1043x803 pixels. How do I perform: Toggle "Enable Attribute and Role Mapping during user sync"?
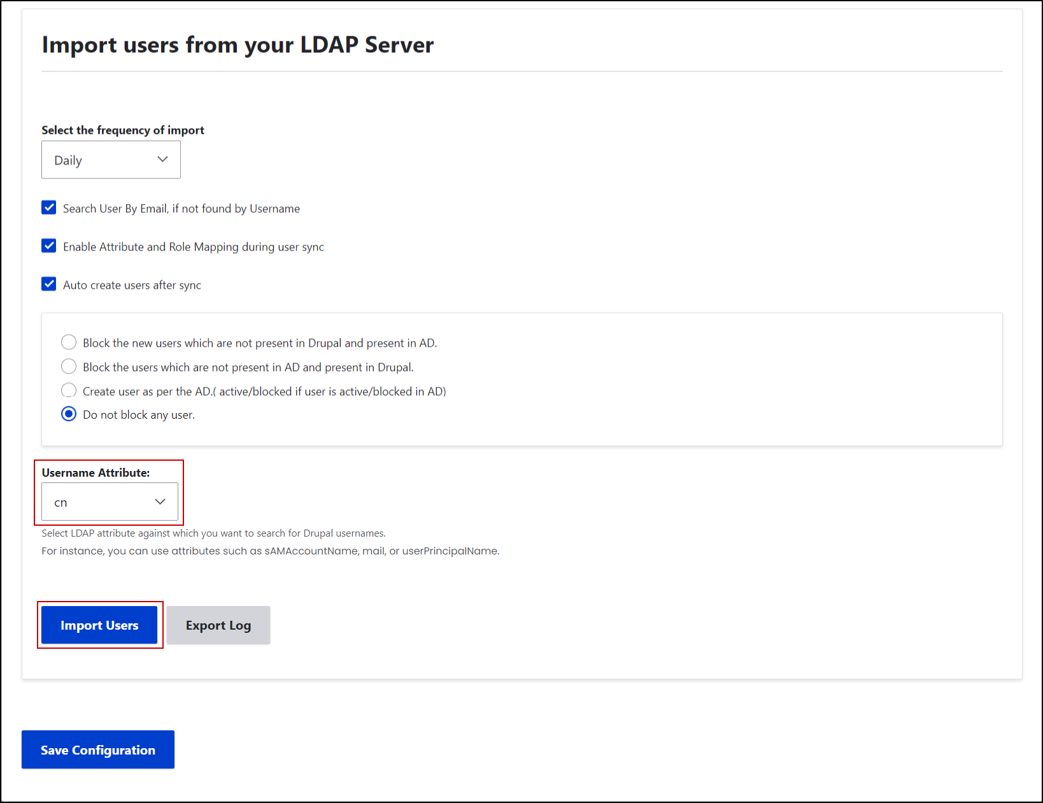pyautogui.click(x=48, y=245)
